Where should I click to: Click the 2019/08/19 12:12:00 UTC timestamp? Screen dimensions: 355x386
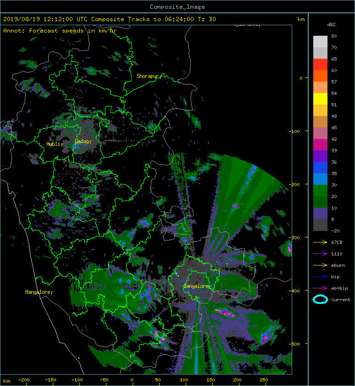click(45, 19)
